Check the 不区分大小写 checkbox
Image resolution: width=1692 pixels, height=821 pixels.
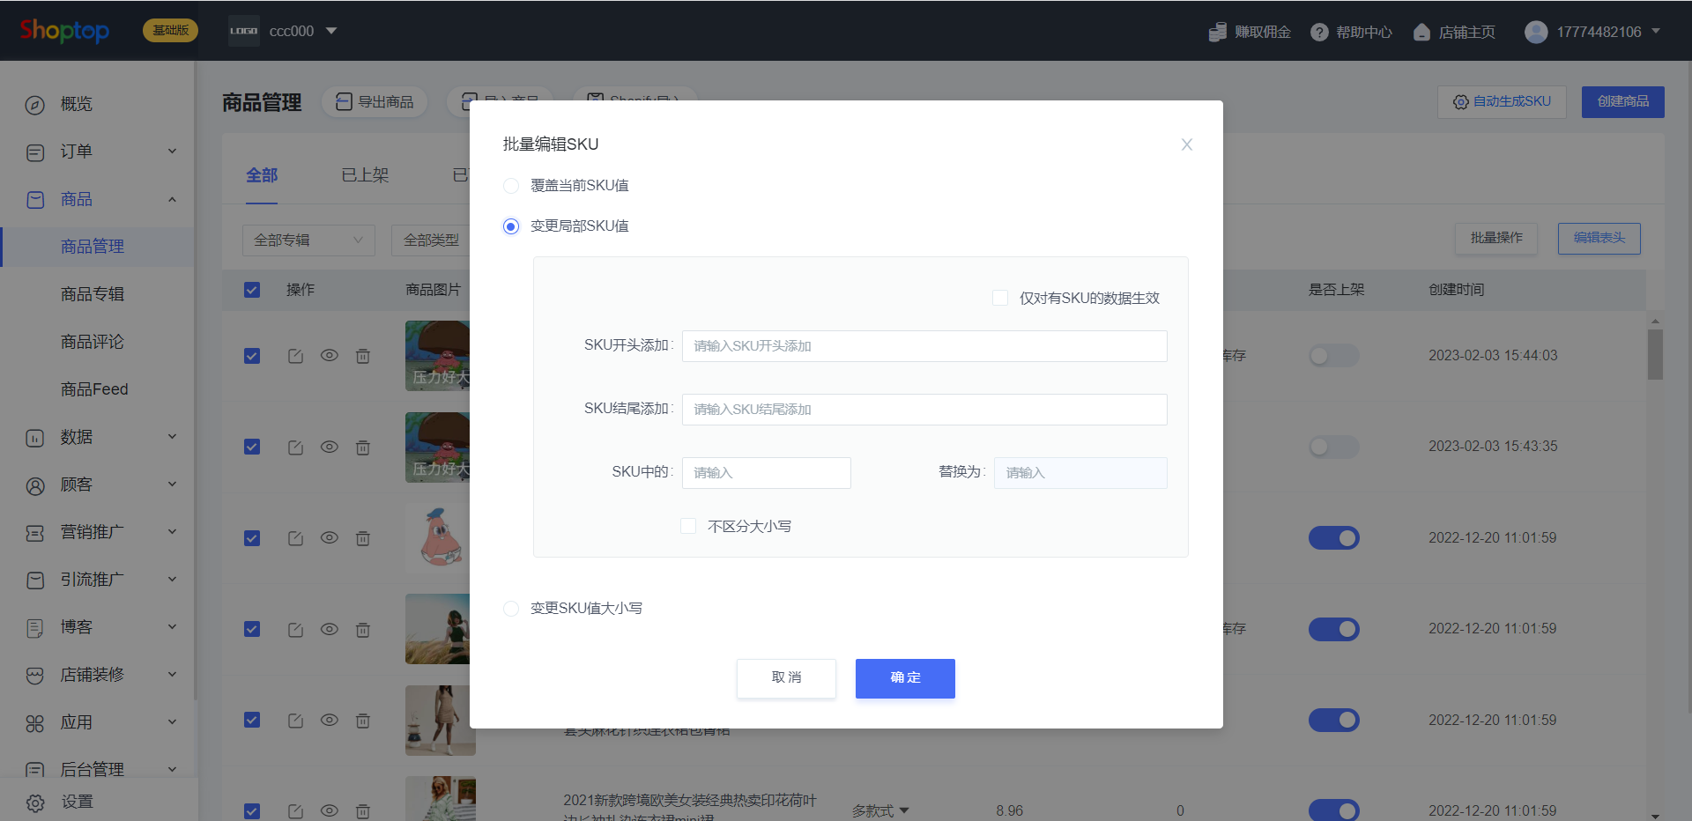click(688, 526)
